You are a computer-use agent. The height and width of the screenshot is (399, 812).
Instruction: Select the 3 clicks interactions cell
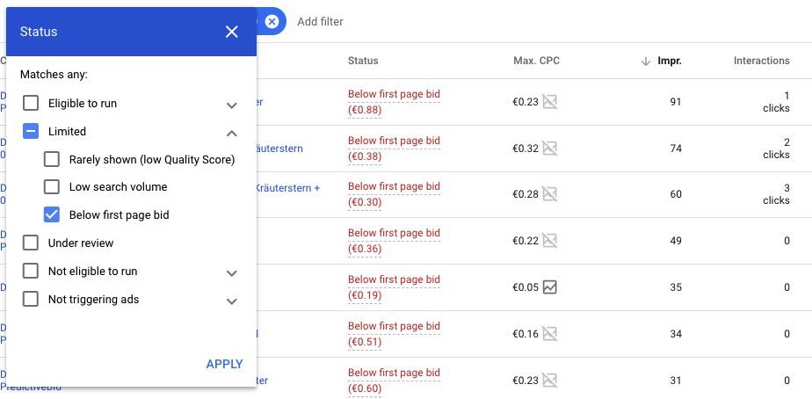pos(776,194)
